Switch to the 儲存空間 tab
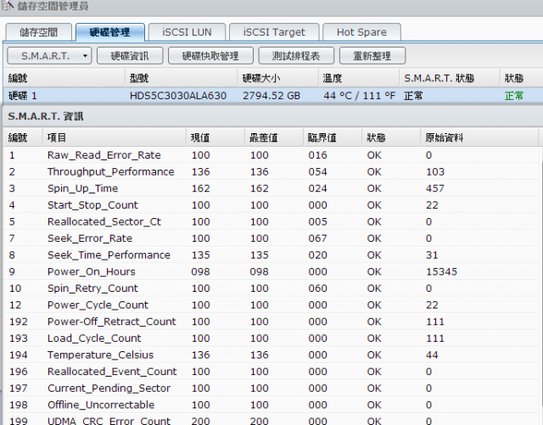543x425 pixels. coord(38,32)
